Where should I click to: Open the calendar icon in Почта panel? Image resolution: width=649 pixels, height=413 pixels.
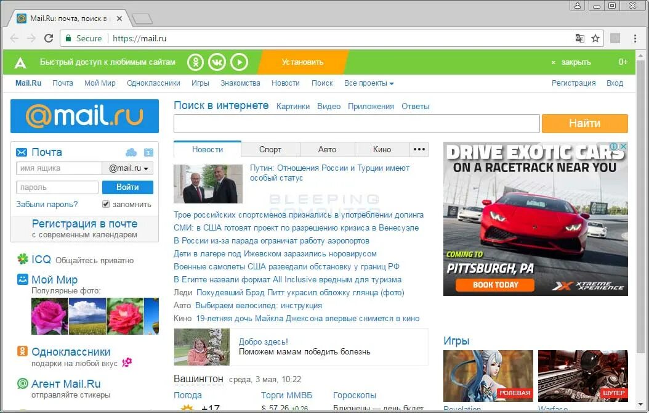tap(148, 152)
